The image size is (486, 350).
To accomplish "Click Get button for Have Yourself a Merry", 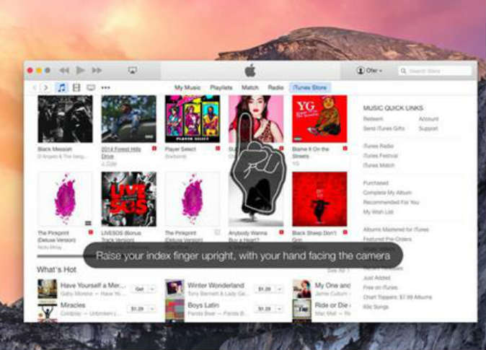I will point(139,289).
